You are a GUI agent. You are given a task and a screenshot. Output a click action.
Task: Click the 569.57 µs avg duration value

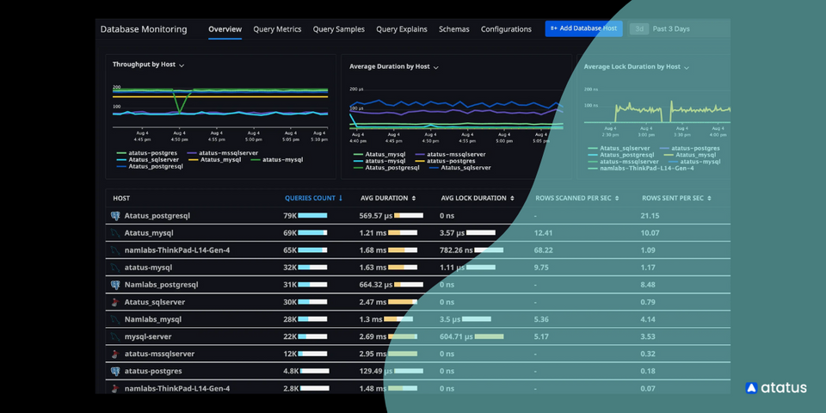point(376,215)
